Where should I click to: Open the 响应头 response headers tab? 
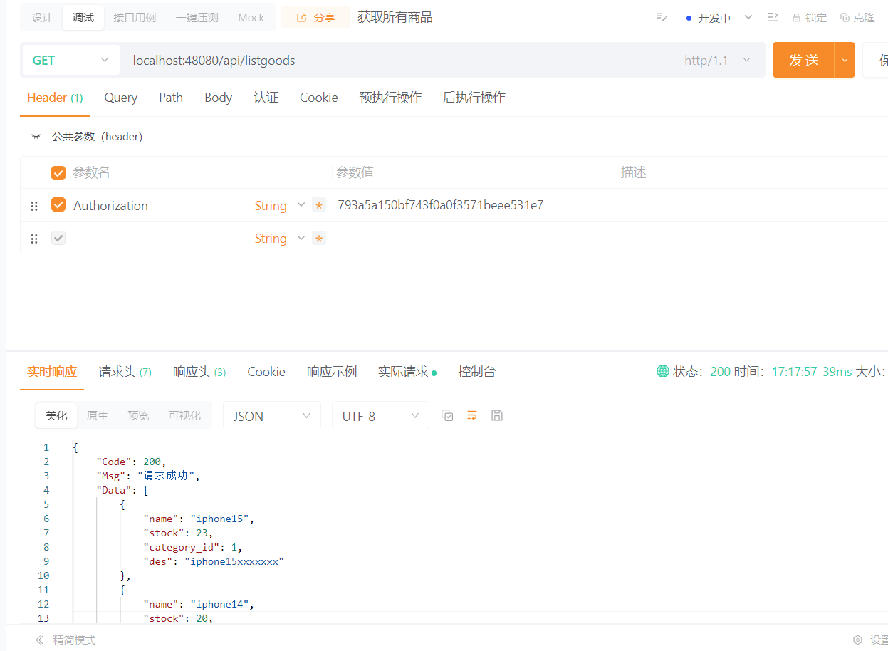(x=199, y=372)
